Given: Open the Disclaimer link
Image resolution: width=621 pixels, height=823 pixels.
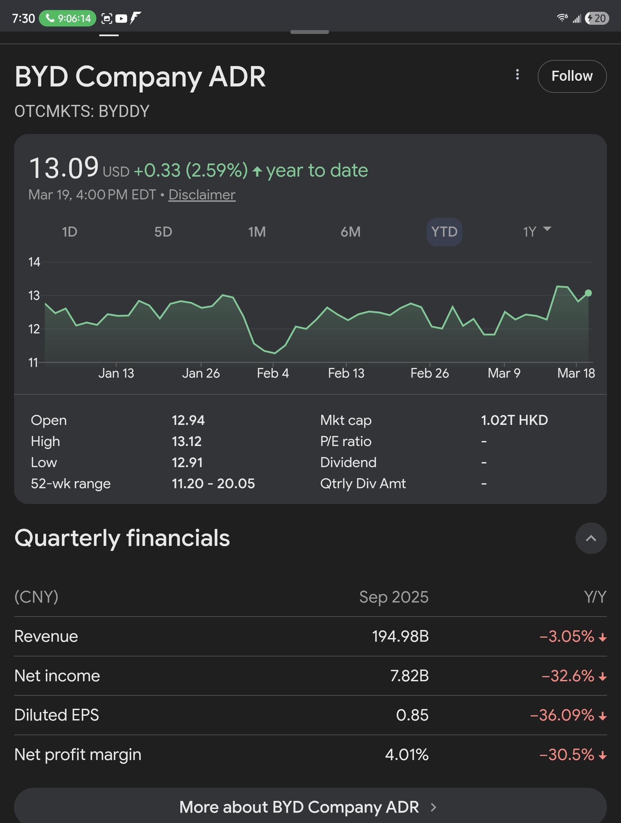Looking at the screenshot, I should [202, 195].
